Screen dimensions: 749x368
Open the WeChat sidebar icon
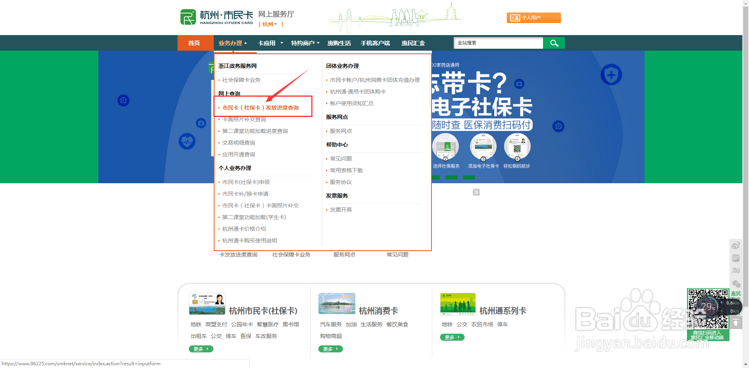(x=736, y=283)
